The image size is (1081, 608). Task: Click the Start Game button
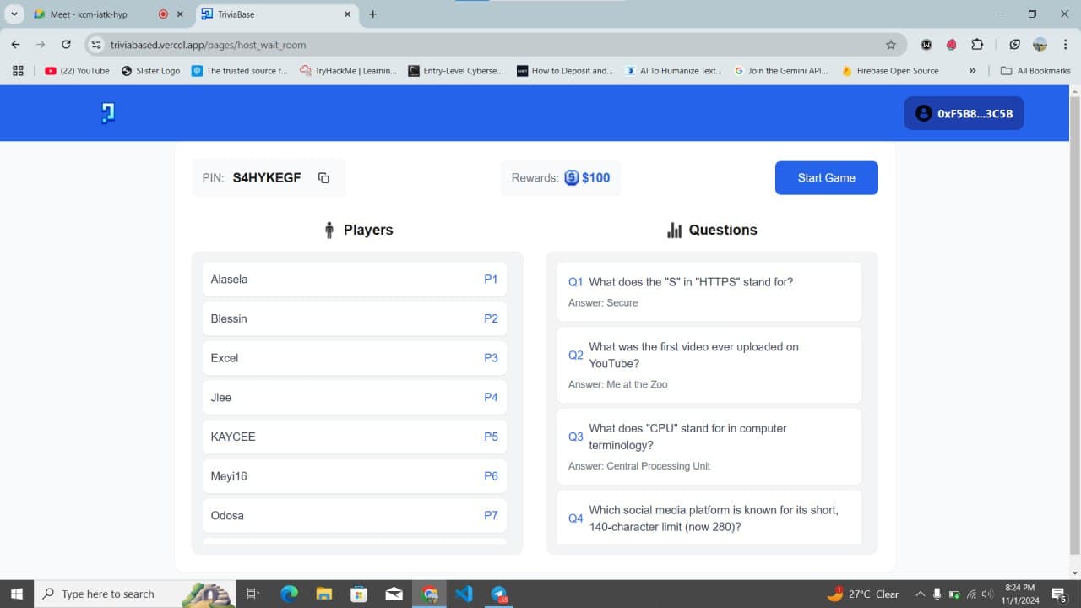[x=826, y=178]
